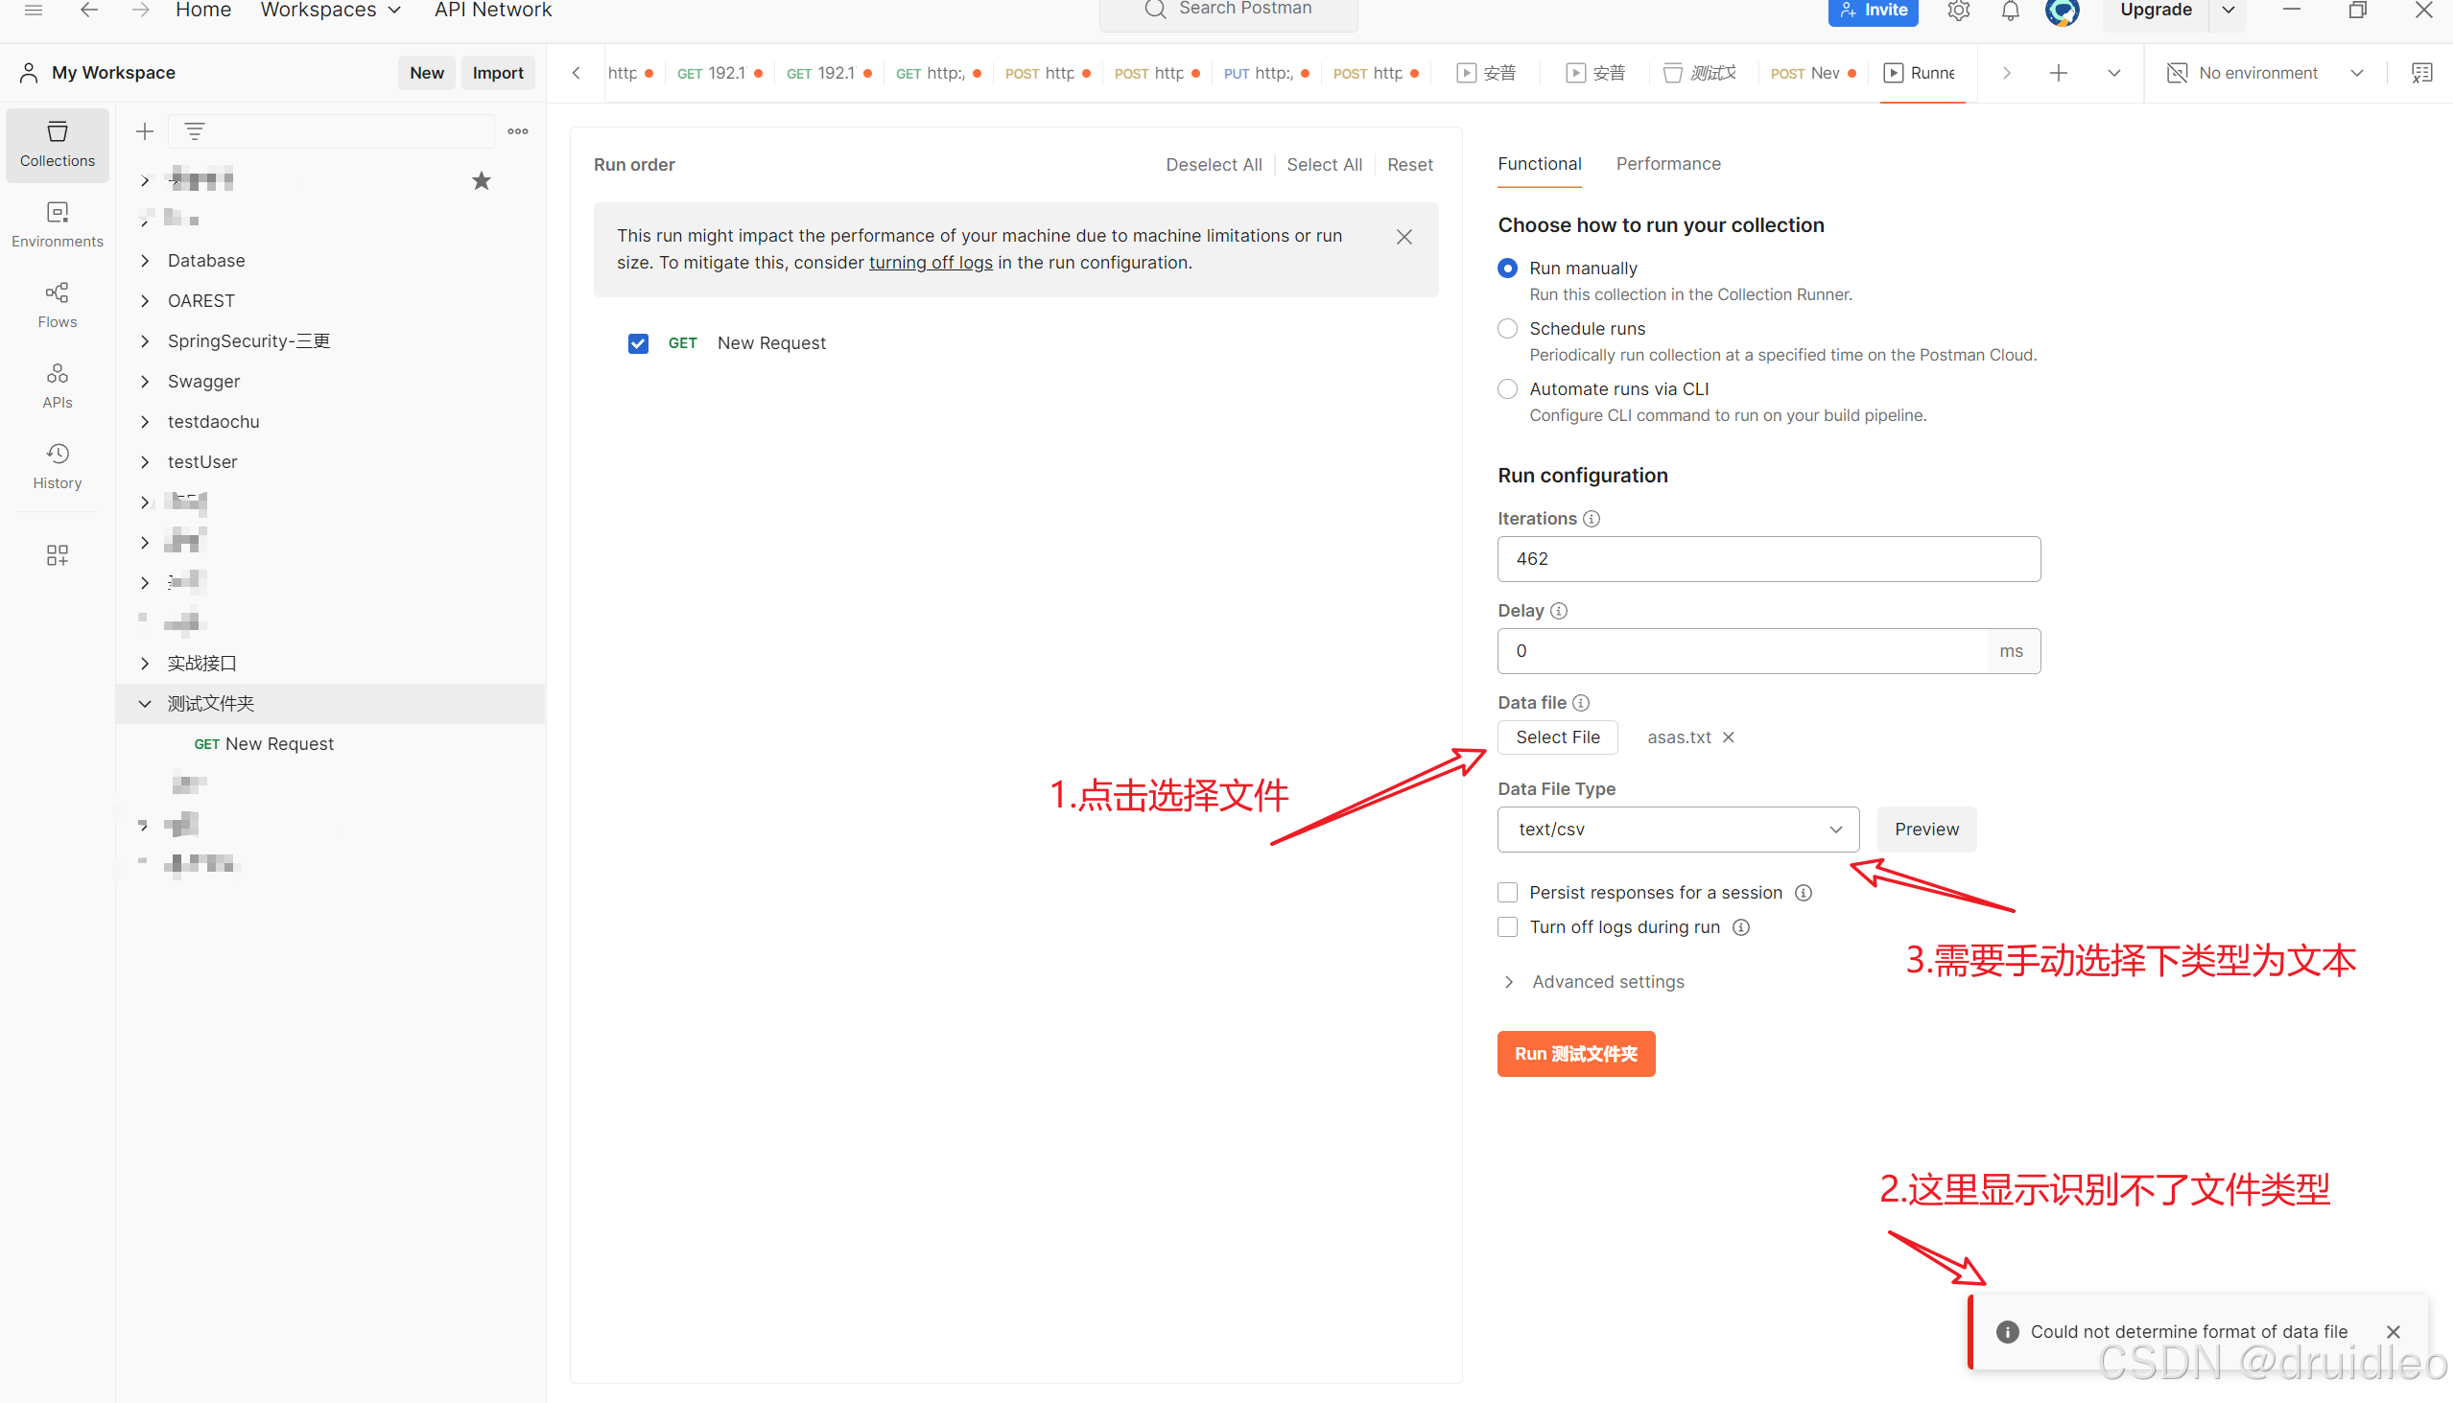The height and width of the screenshot is (1403, 2453).
Task: Click the plus icon to create collection
Action: point(145,131)
